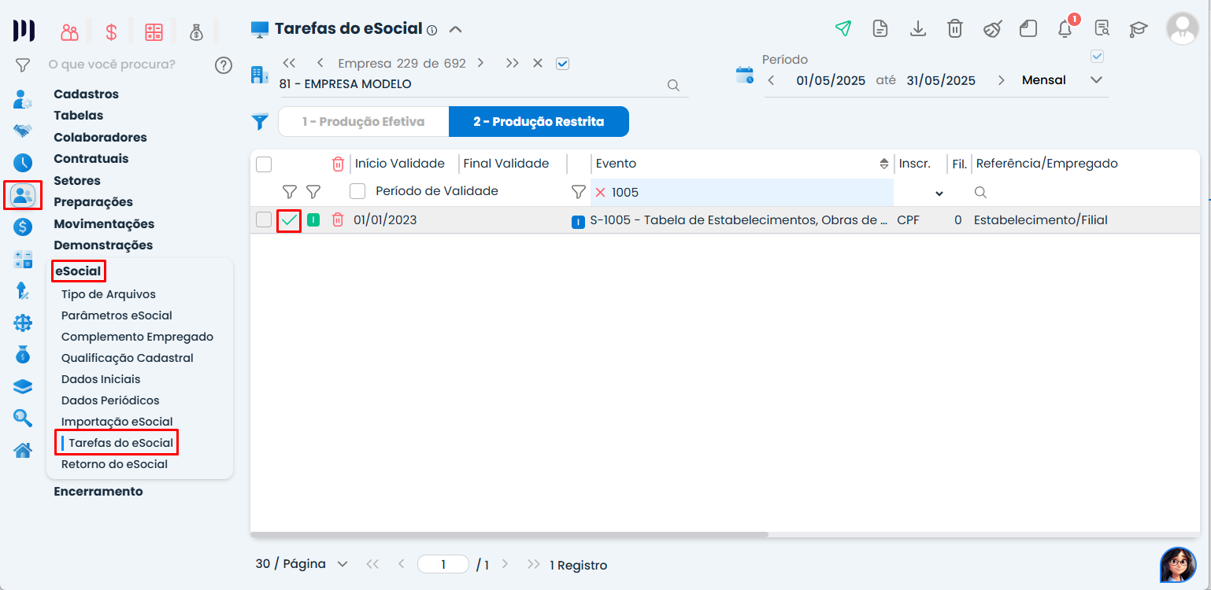
Task: Open the 30 / Página size dropdown
Action: [302, 564]
